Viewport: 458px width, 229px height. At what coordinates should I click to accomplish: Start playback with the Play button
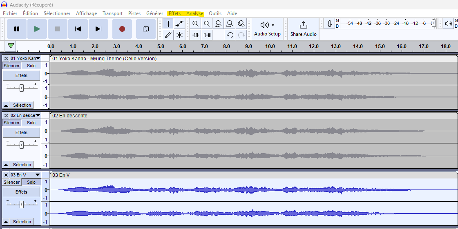37,29
